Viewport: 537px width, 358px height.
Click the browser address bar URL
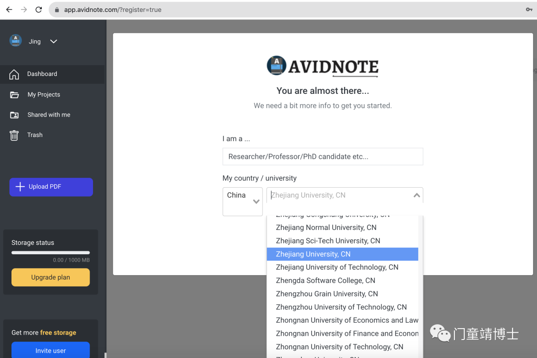[113, 10]
